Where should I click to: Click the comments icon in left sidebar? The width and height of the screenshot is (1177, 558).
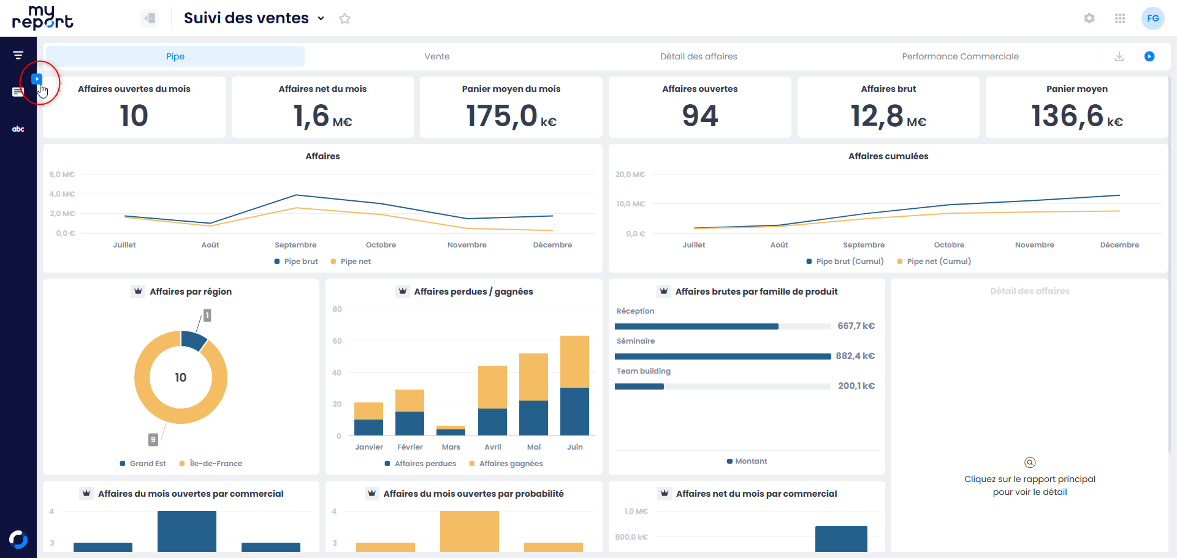[x=17, y=92]
